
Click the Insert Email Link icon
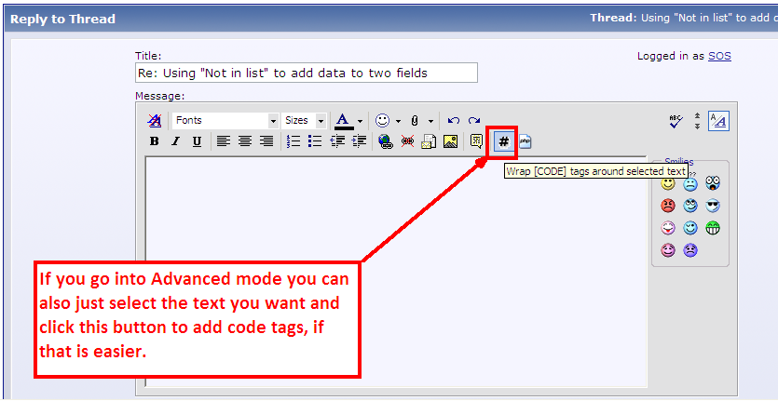pos(429,142)
